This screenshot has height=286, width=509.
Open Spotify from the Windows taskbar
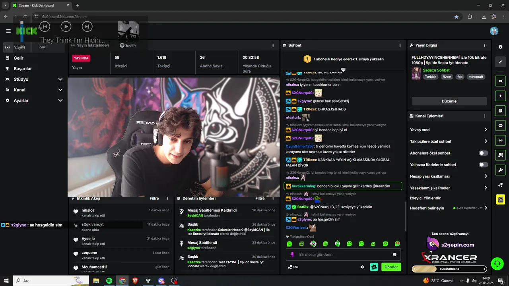click(x=109, y=281)
